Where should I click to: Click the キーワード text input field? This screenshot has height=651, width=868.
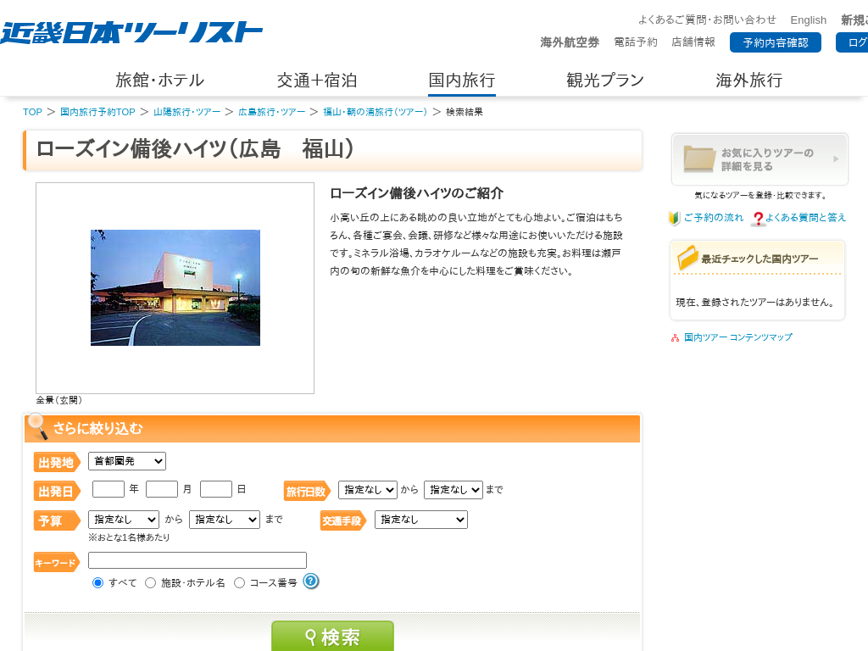click(x=197, y=560)
